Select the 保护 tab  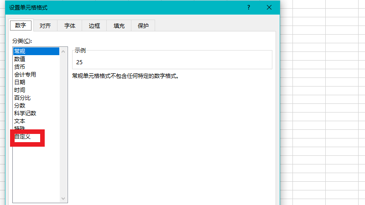click(143, 26)
